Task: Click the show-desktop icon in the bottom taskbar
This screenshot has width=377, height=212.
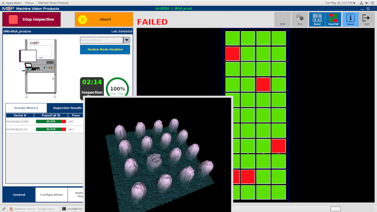Action: point(4,209)
